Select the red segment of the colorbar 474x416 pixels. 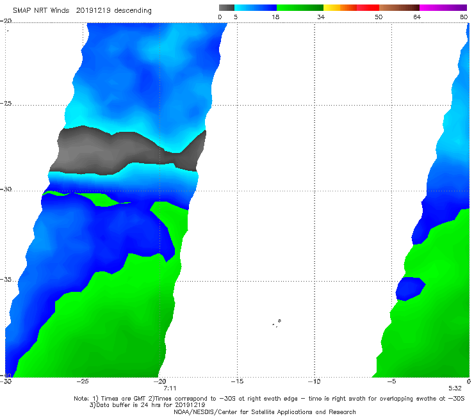click(x=368, y=8)
